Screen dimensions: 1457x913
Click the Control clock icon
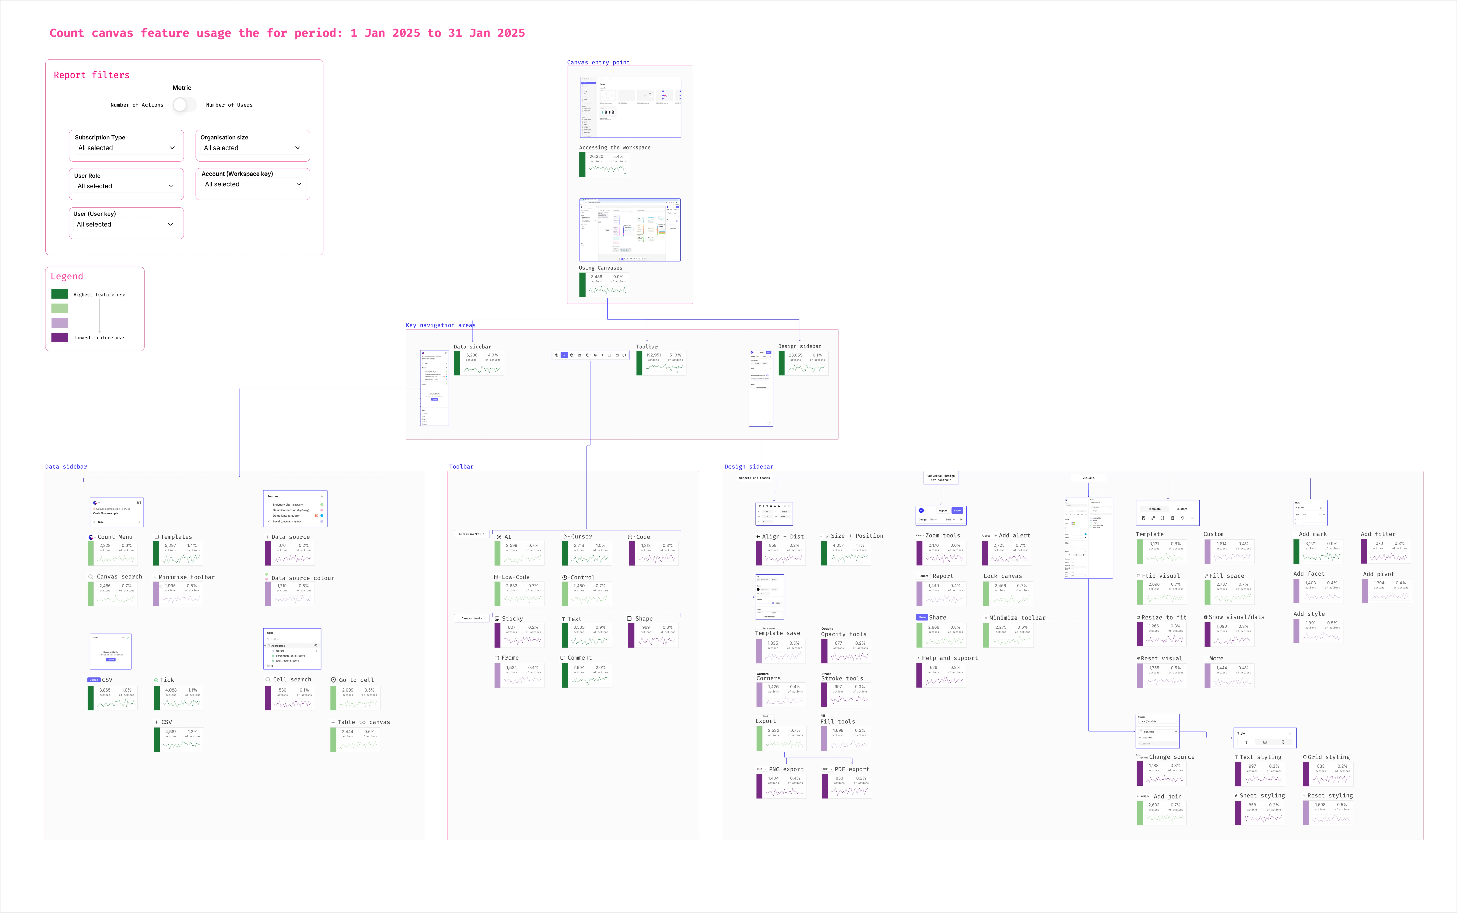565,577
